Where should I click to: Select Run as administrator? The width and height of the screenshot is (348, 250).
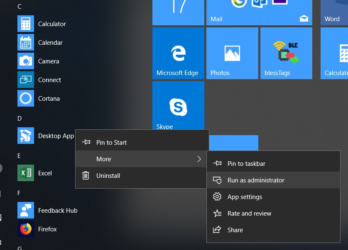(x=273, y=180)
